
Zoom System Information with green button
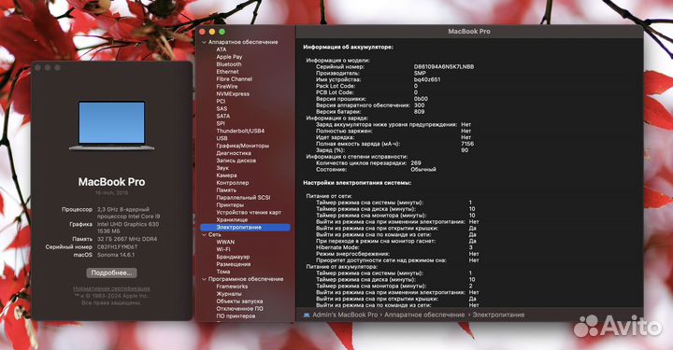(x=222, y=32)
